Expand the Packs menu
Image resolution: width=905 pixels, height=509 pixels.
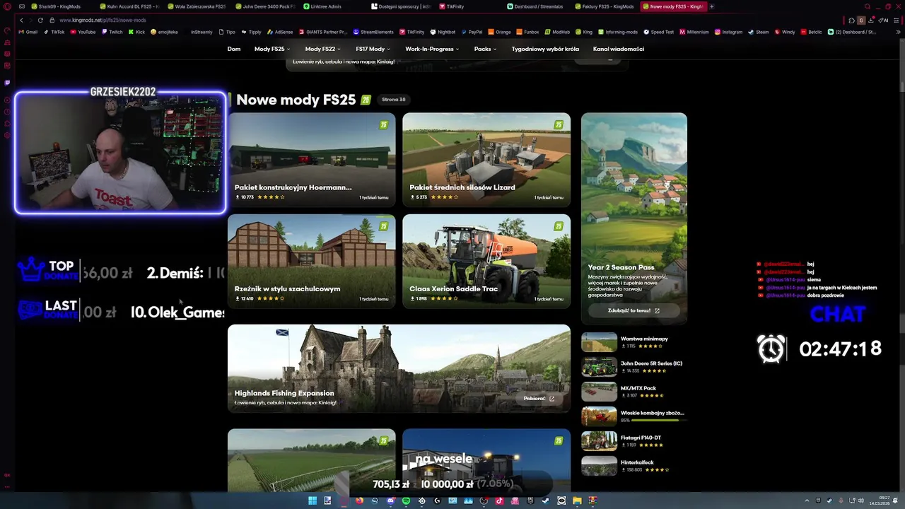coord(485,49)
